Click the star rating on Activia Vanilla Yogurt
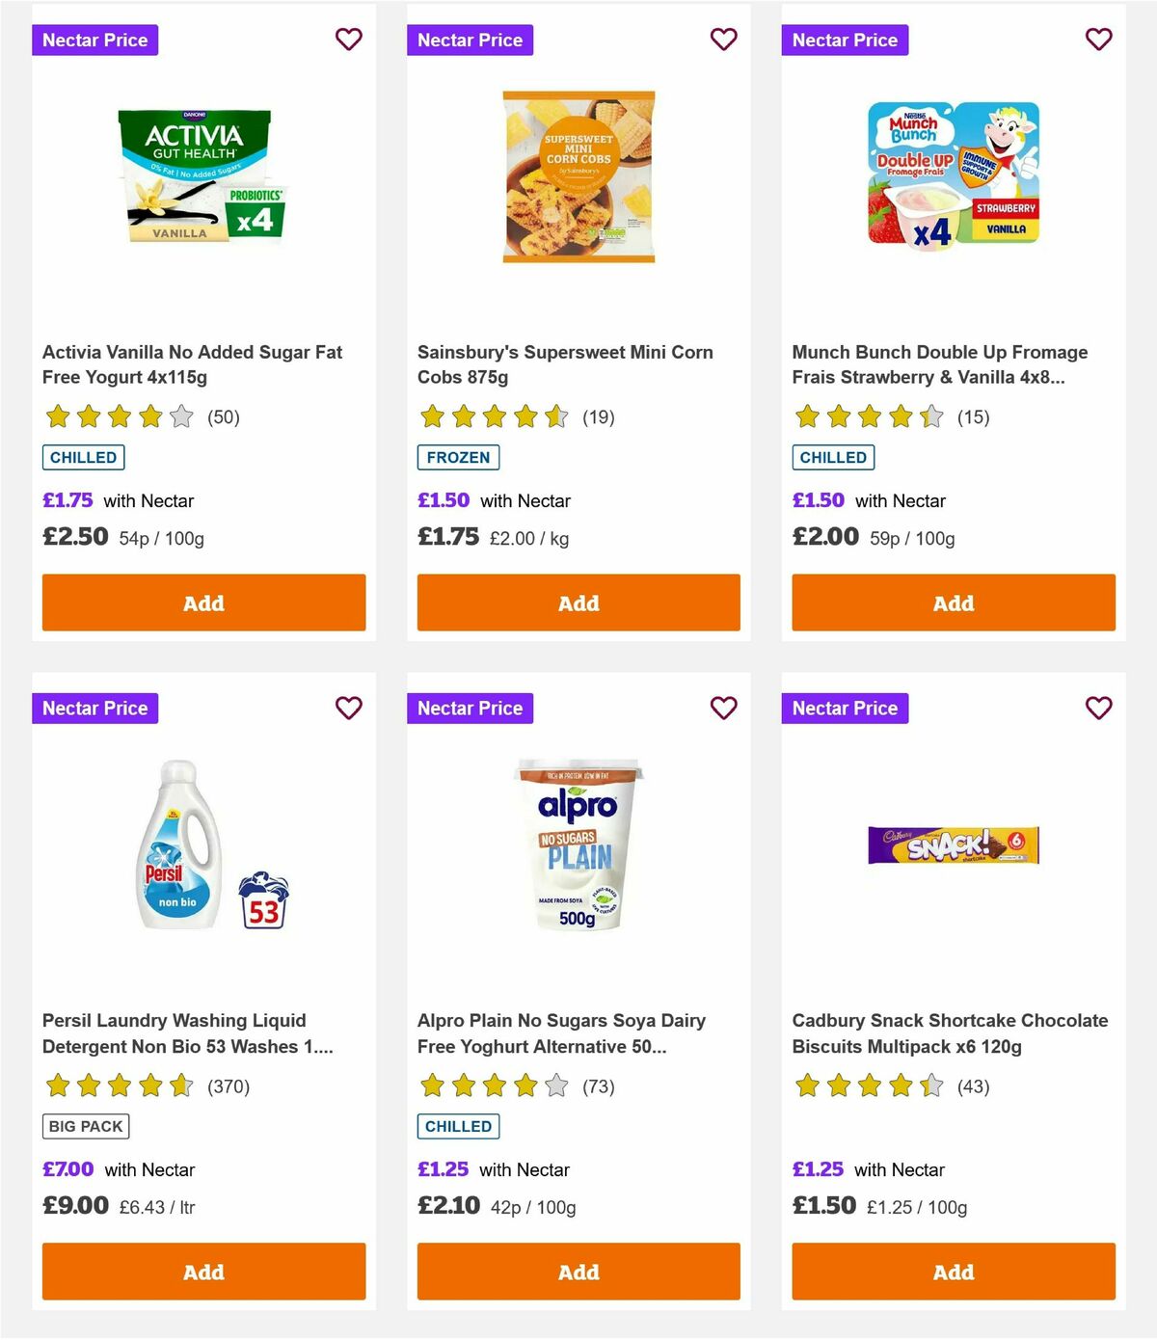Screen dimensions: 1157x1340 (116, 416)
